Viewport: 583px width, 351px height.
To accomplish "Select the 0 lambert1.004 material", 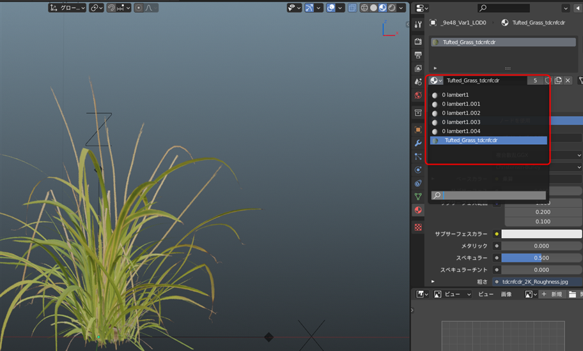I will click(488, 131).
